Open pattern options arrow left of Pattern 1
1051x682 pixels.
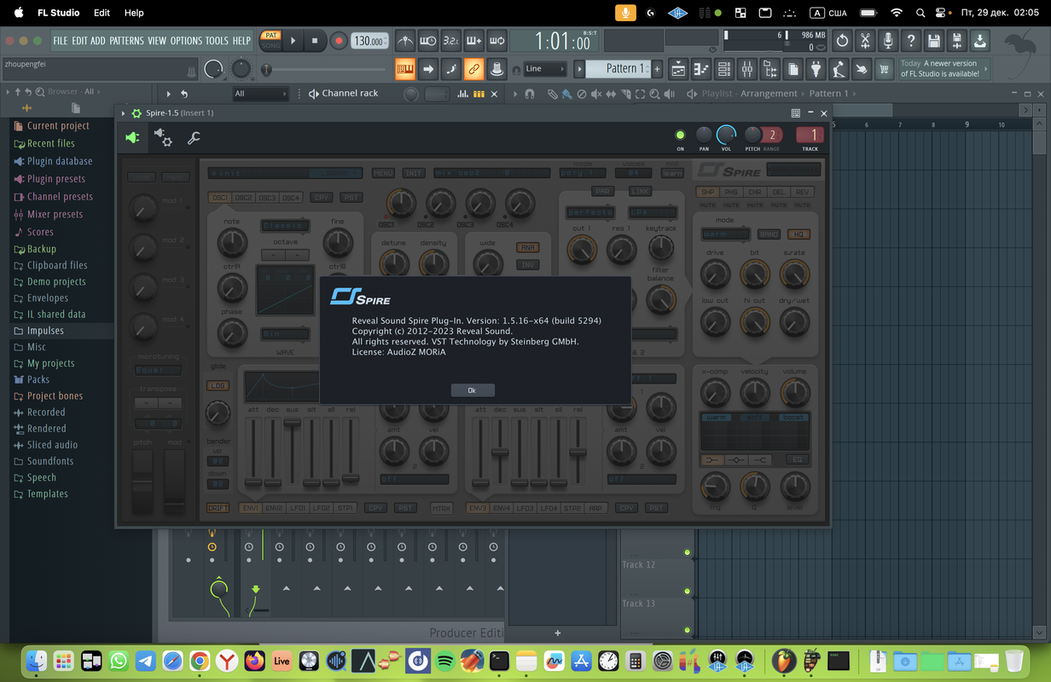coord(579,68)
